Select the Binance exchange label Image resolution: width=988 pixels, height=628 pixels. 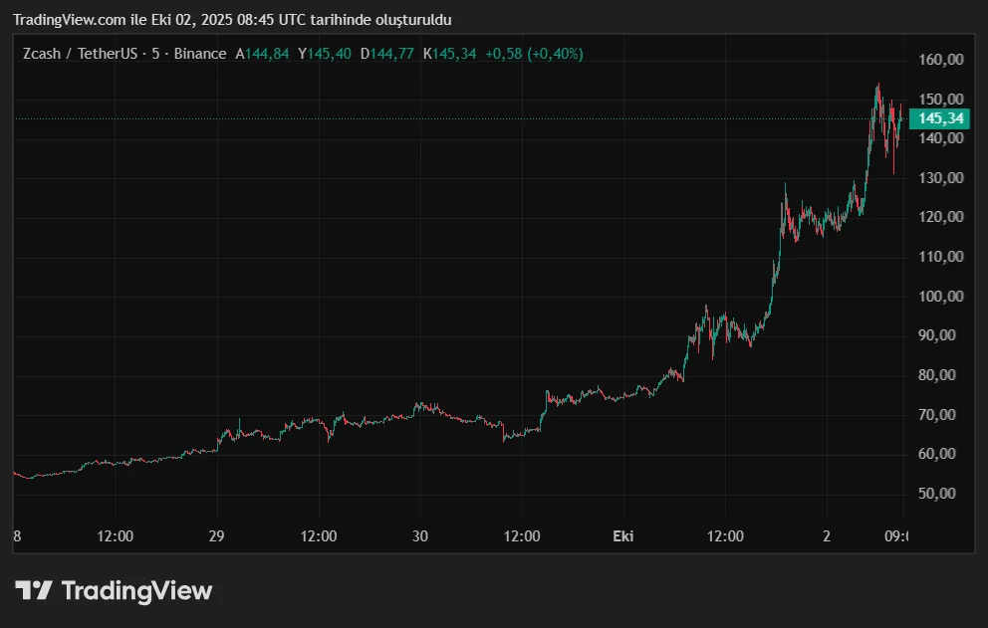click(x=199, y=54)
